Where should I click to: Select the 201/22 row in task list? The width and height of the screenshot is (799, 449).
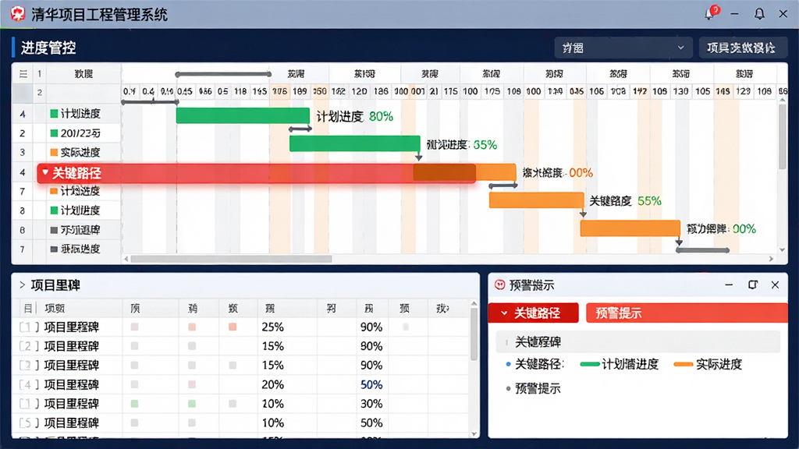80,133
